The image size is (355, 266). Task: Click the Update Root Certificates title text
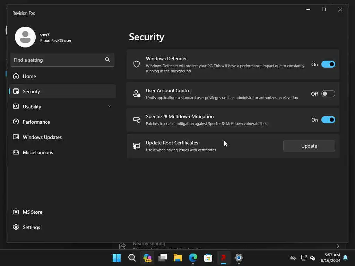172,143
